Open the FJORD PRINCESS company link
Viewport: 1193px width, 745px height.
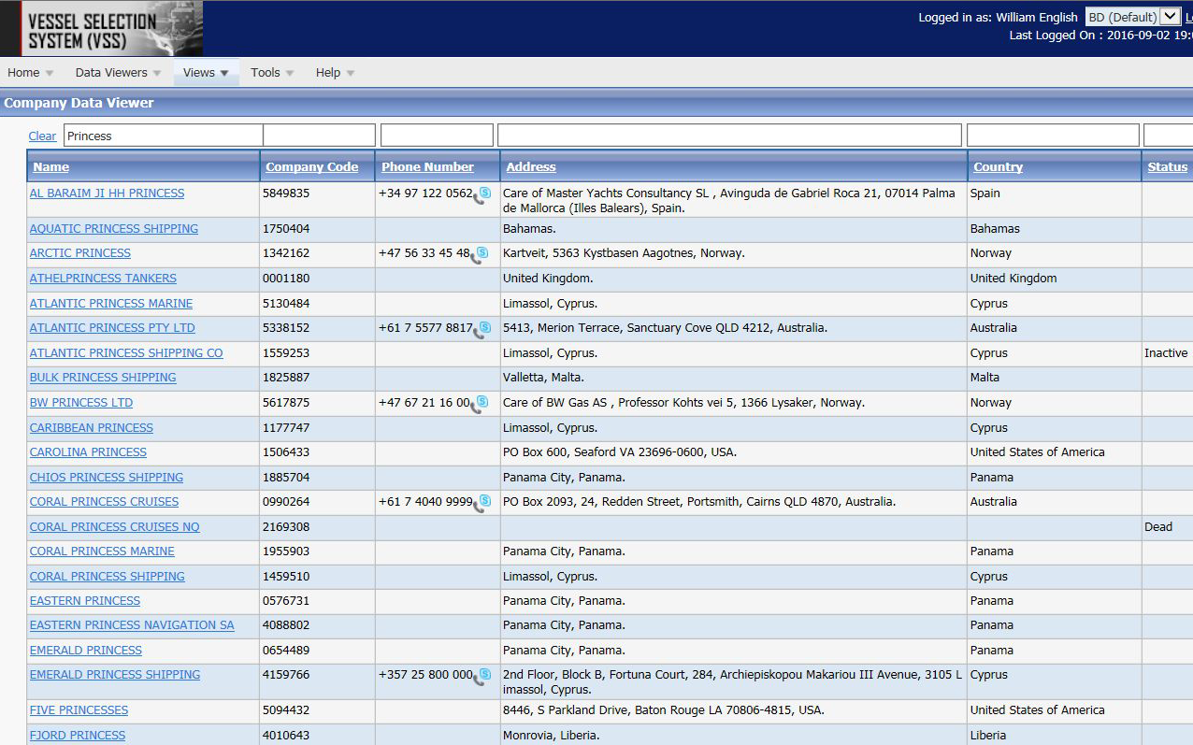pos(78,736)
